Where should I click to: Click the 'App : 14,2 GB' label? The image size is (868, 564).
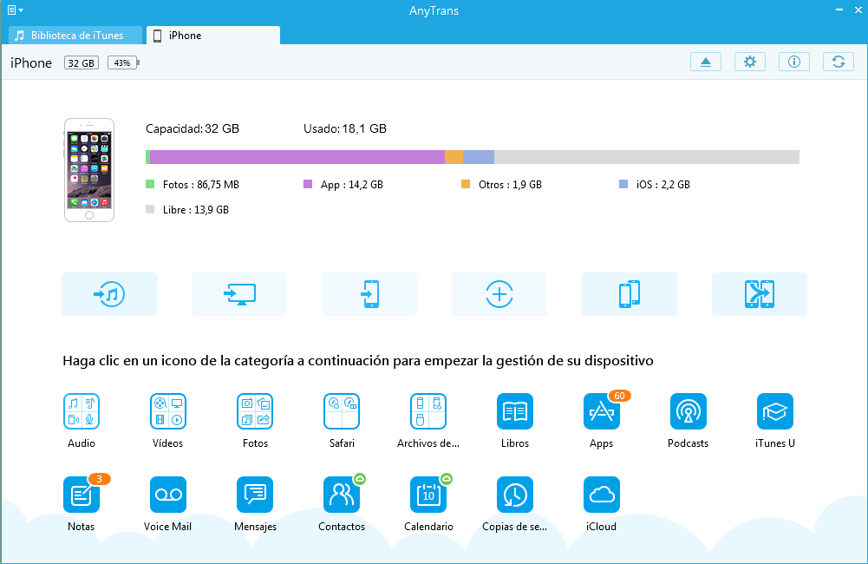pyautogui.click(x=351, y=185)
